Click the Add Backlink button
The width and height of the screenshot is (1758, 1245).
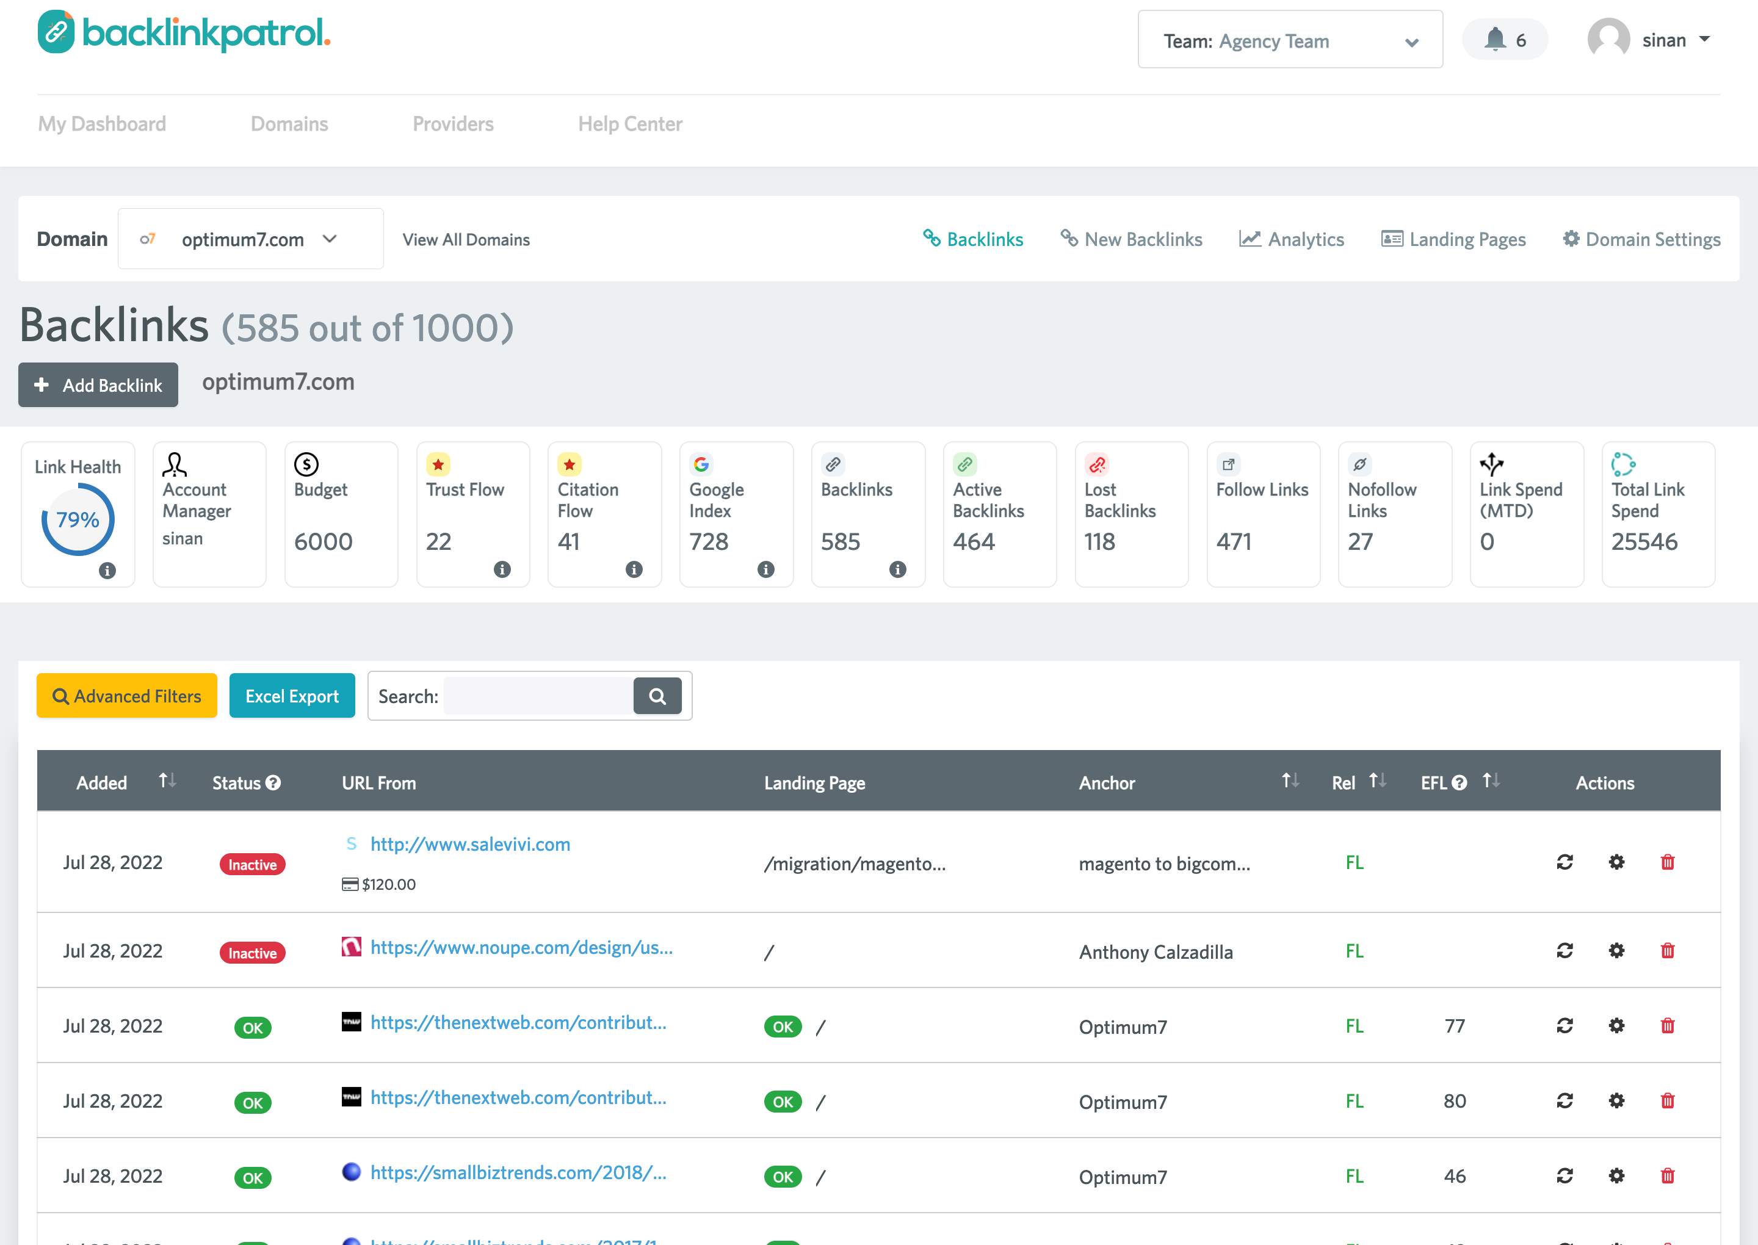[98, 385]
